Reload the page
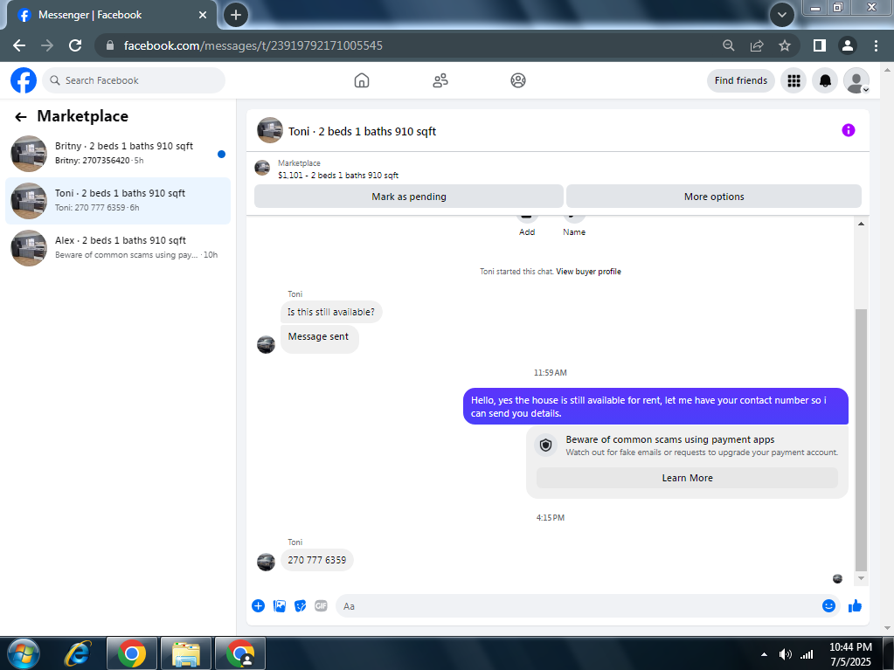 [x=74, y=45]
